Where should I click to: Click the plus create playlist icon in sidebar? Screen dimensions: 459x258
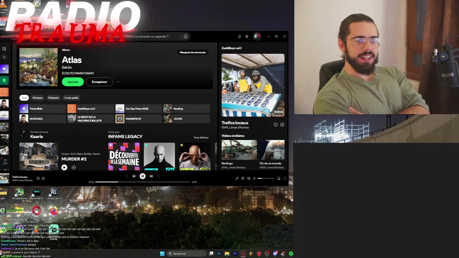click(x=4, y=57)
